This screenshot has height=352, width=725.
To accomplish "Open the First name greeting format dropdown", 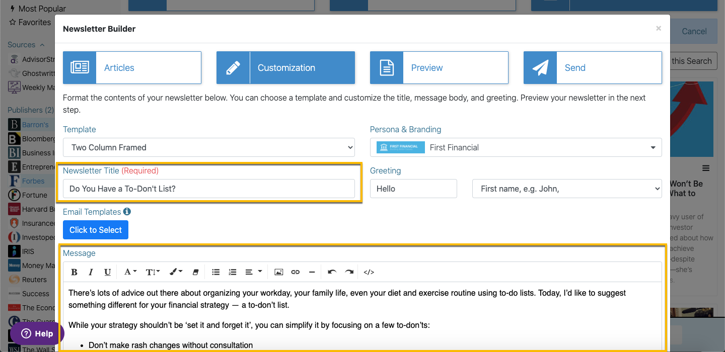I will (567, 189).
